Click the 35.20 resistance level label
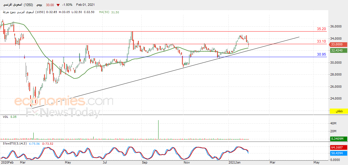Image resolution: width=348 pixels, height=165 pixels. pyautogui.click(x=321, y=29)
